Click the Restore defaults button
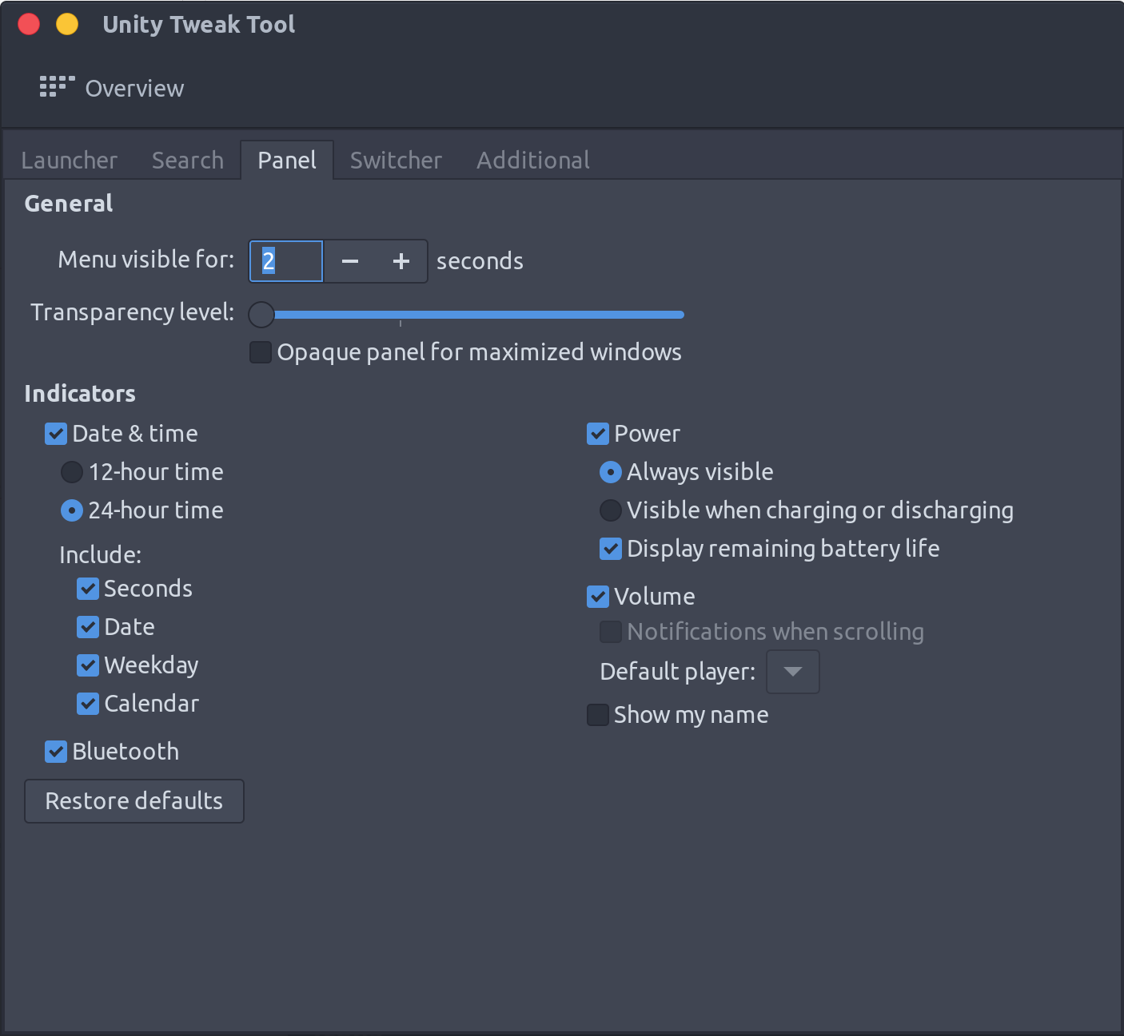This screenshot has height=1036, width=1124. 134,801
